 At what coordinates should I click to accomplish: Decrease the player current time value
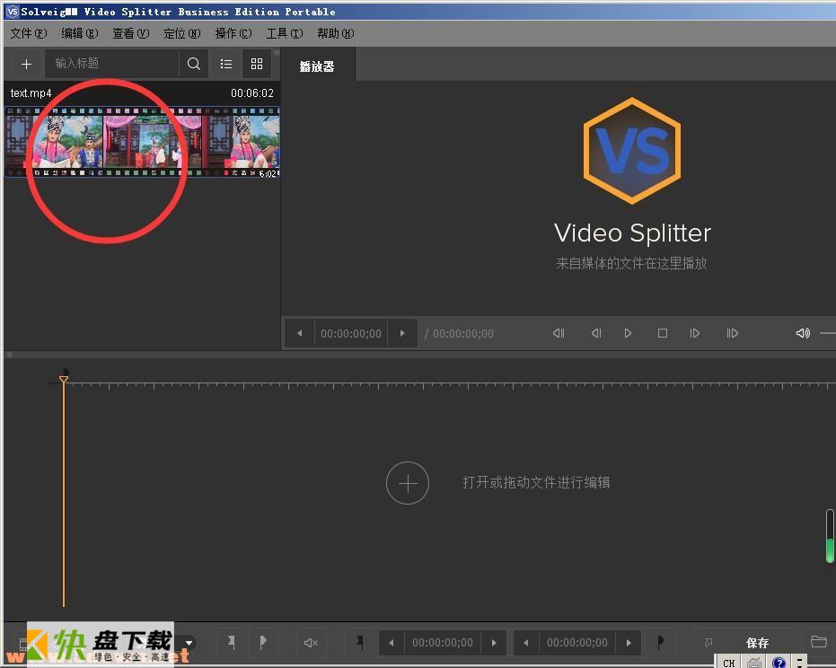click(300, 333)
